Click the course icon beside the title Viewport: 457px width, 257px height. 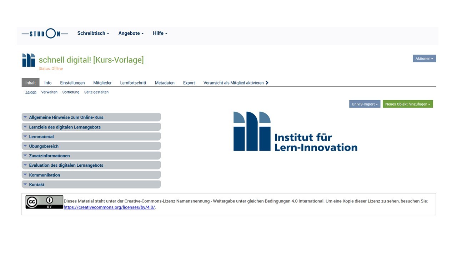[29, 60]
